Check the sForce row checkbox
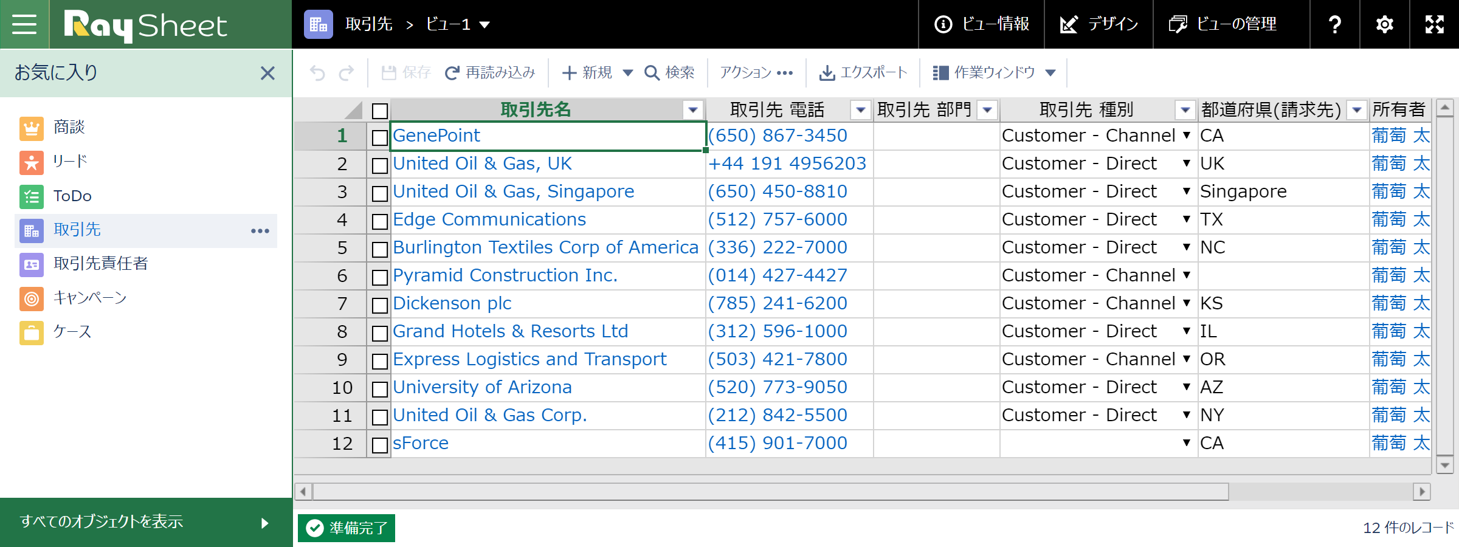 (380, 445)
